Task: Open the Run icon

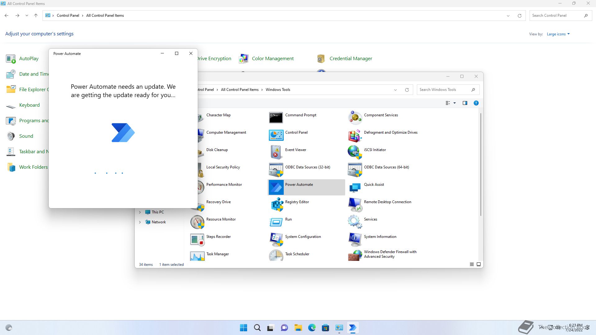Action: (x=276, y=222)
